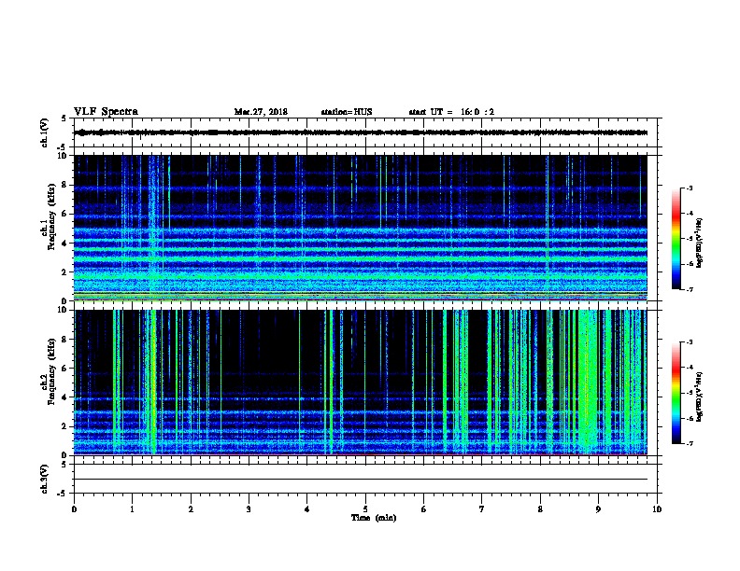
Task: Click the time axis tick label "10"
Action: [x=657, y=508]
